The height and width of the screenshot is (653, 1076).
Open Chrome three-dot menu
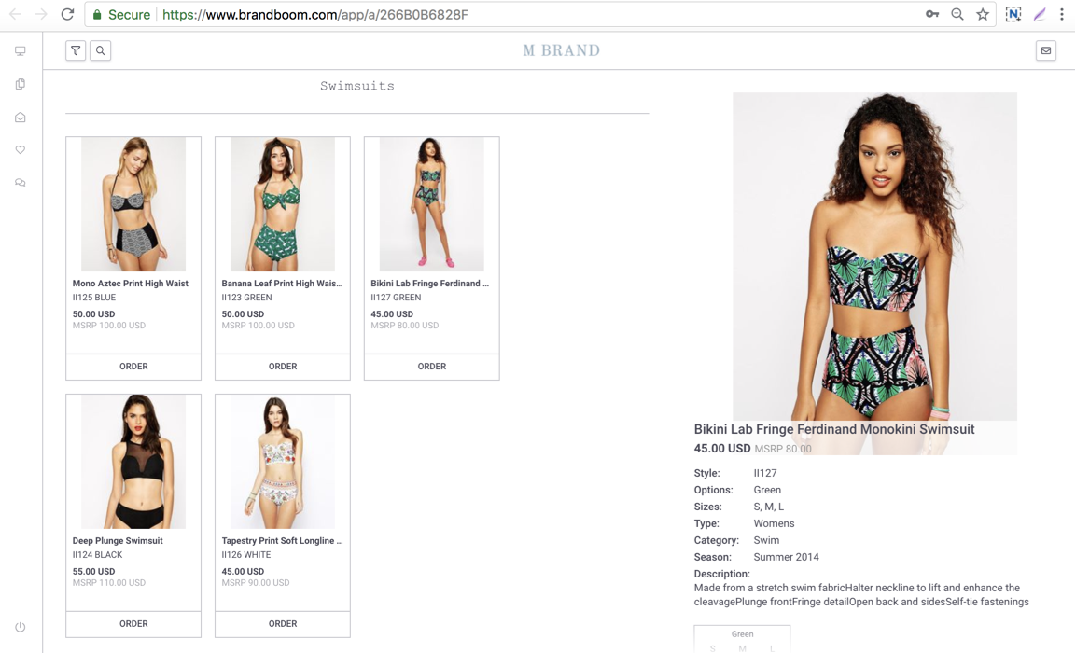pyautogui.click(x=1062, y=14)
